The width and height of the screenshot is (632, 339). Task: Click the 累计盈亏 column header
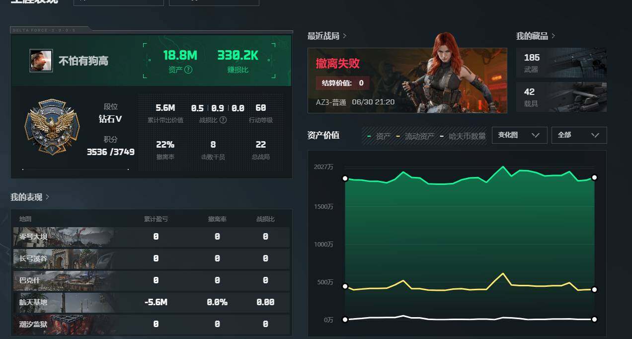156,219
